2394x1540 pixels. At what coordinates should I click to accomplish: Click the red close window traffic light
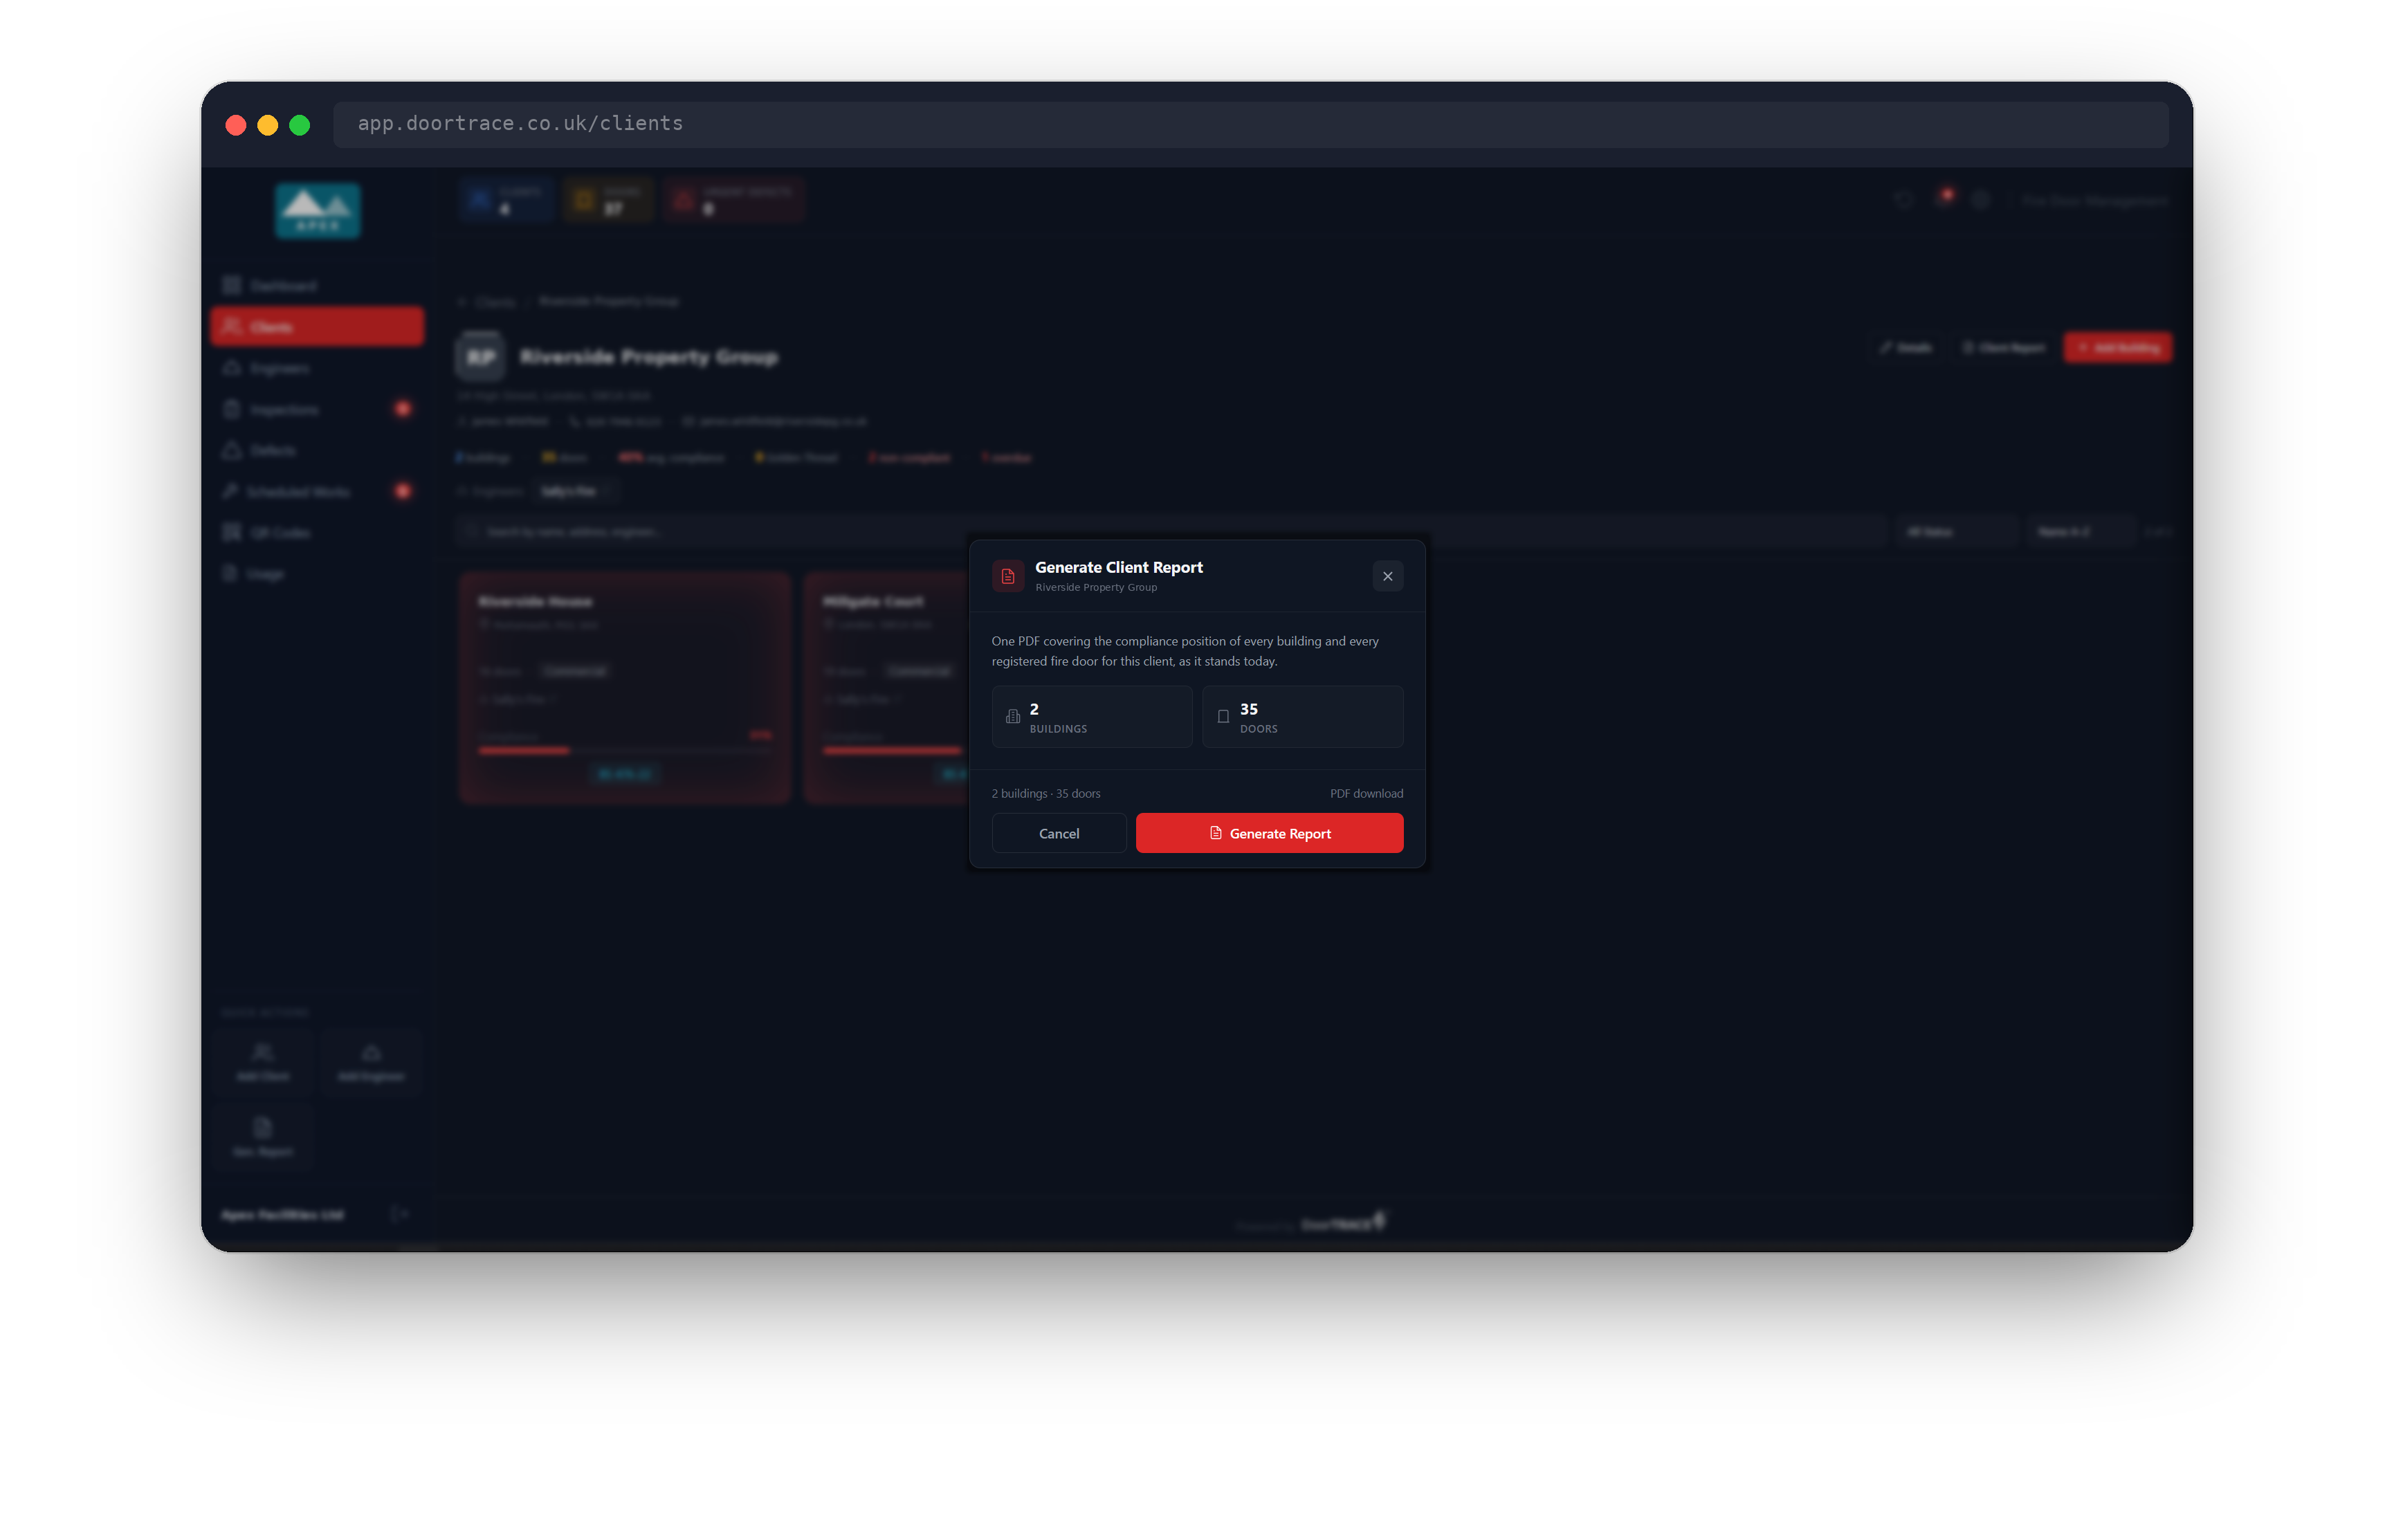236,125
